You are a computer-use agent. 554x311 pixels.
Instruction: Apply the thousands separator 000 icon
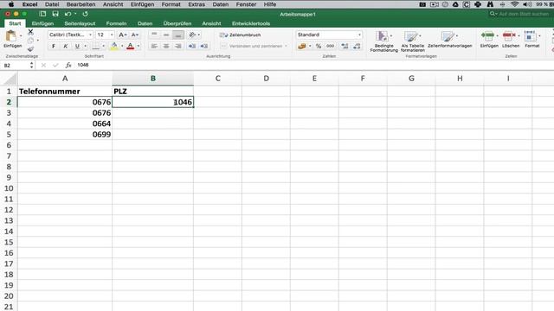[x=331, y=46]
